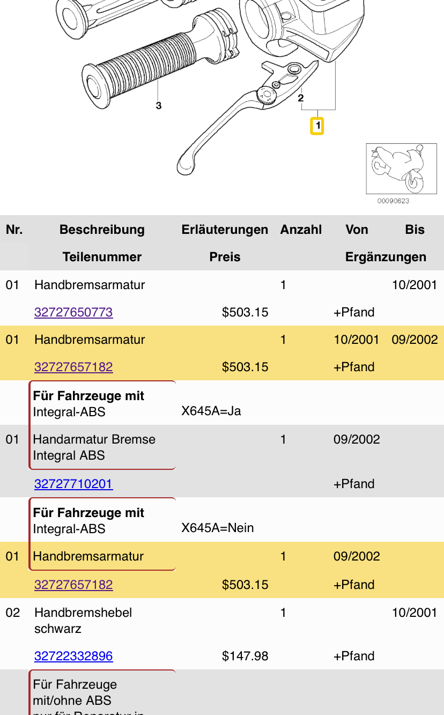444x715 pixels.
Task: Click the Teilenummer header label
Action: (x=102, y=257)
